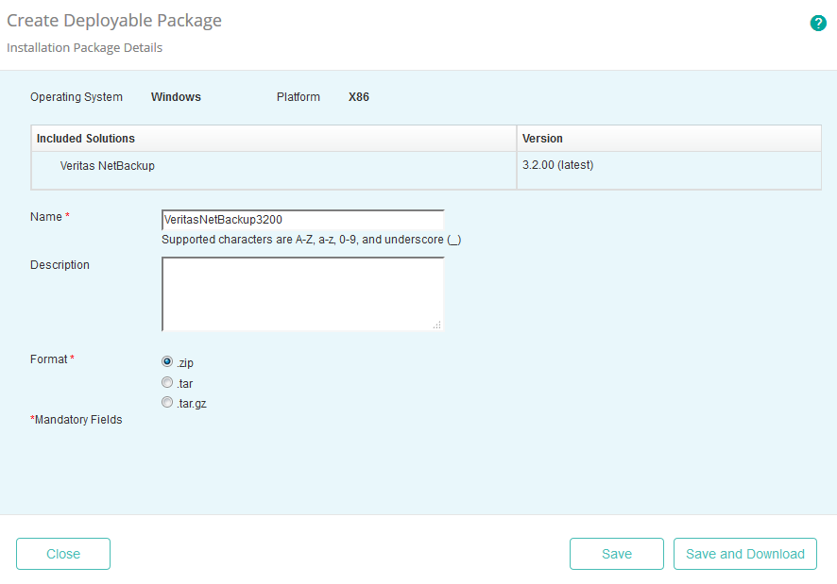Click into the Name input field
Image resolution: width=837 pixels, height=584 pixels.
pos(302,220)
